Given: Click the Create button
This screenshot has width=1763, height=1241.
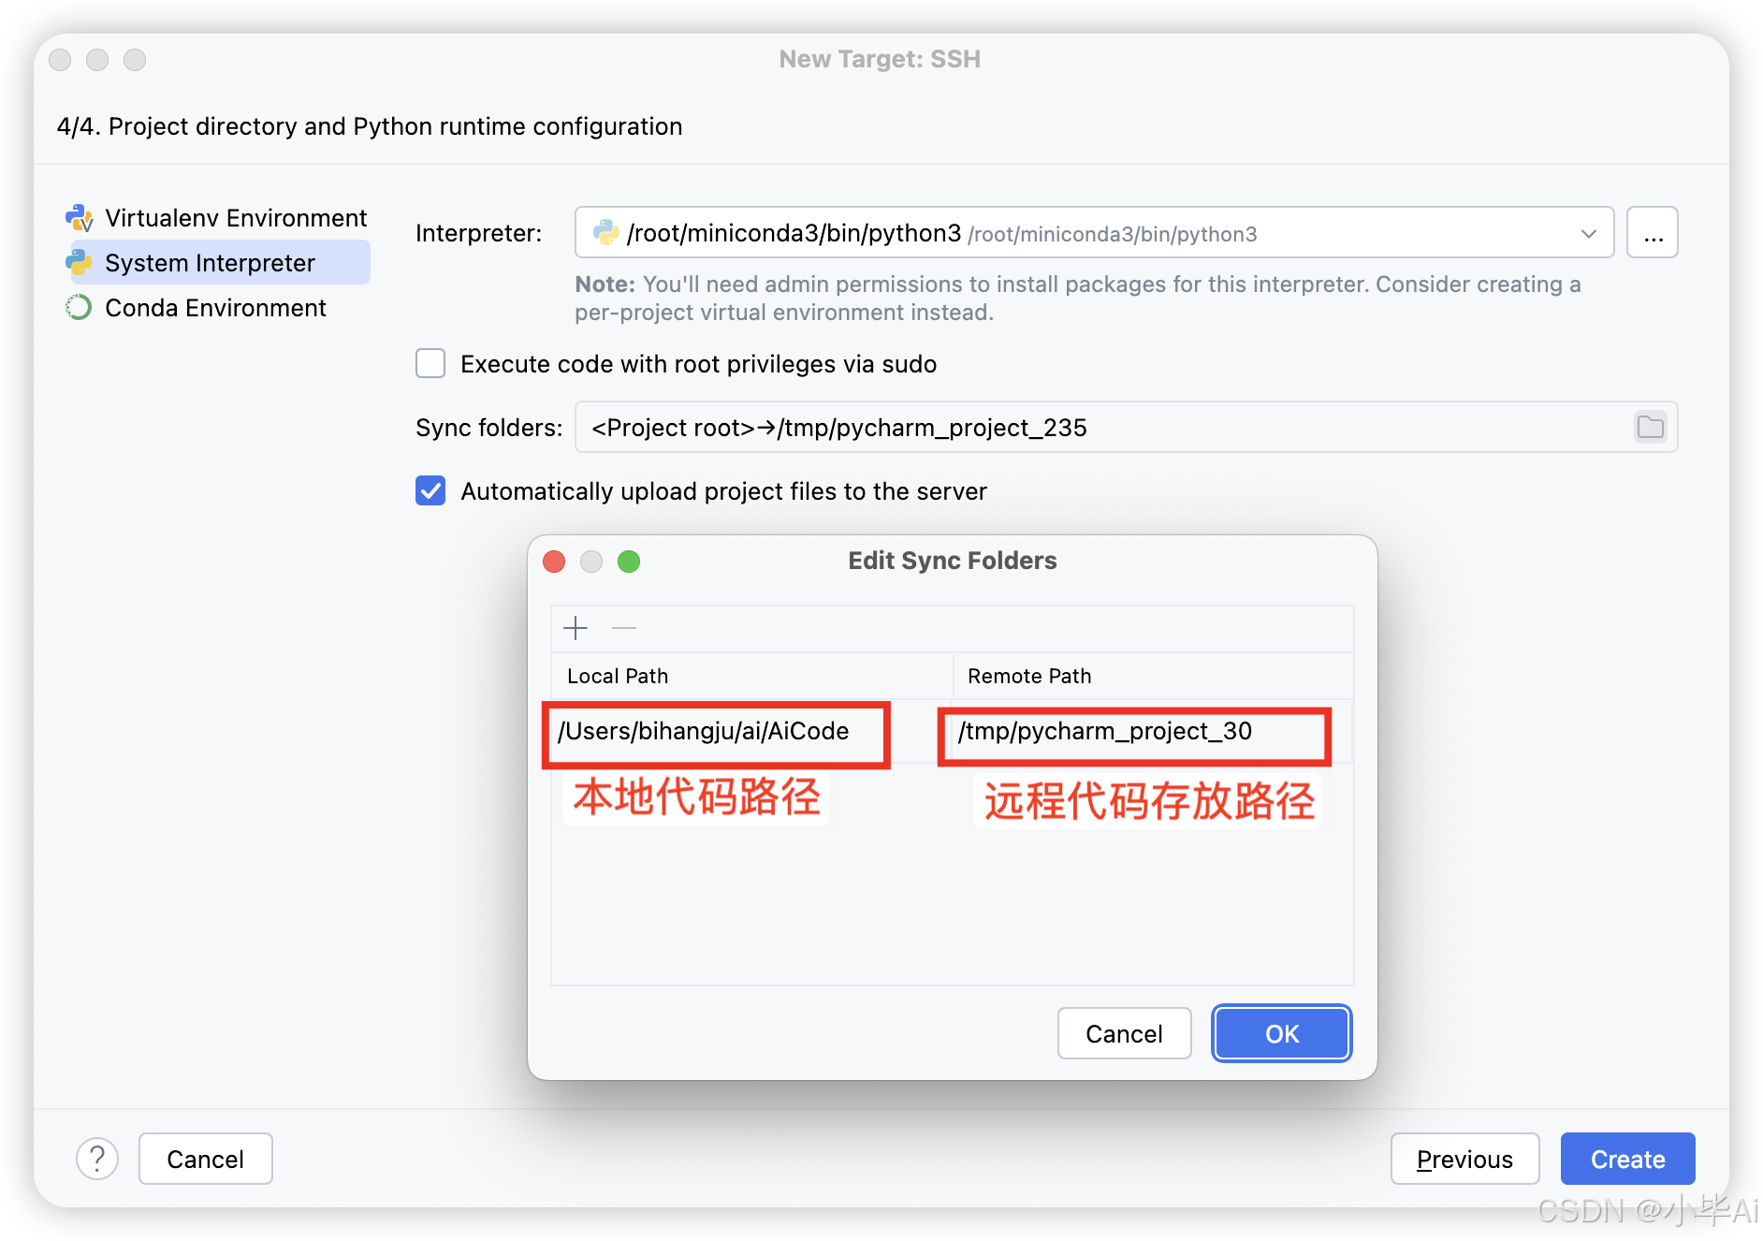Looking at the screenshot, I should pyautogui.click(x=1627, y=1159).
